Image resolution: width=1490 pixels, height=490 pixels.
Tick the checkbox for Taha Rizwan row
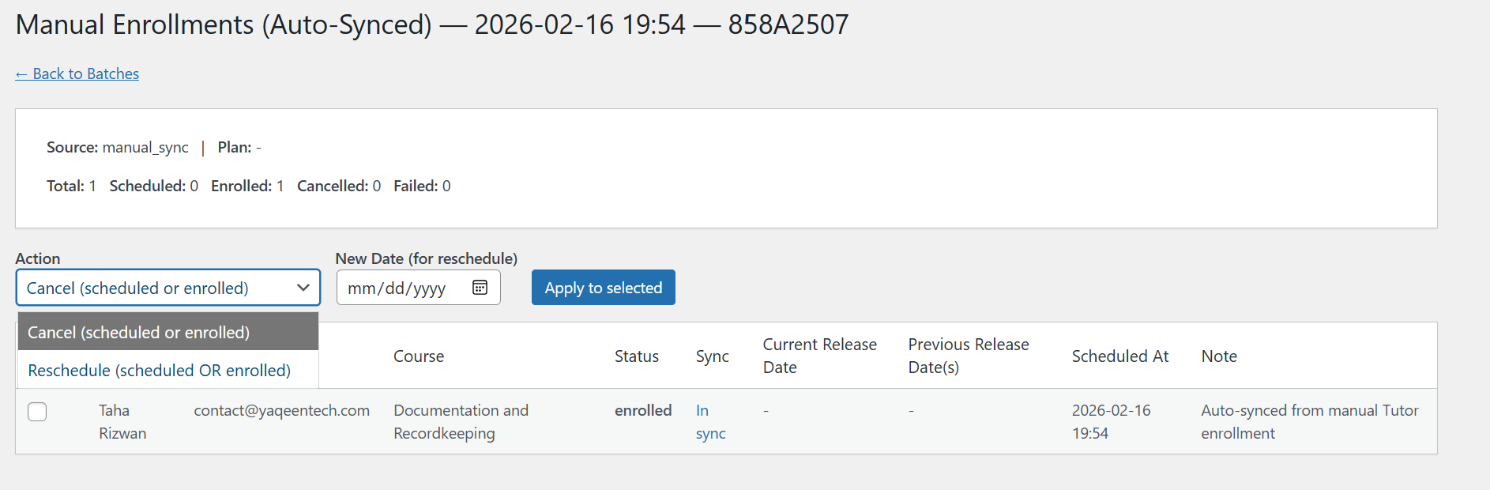(x=37, y=412)
